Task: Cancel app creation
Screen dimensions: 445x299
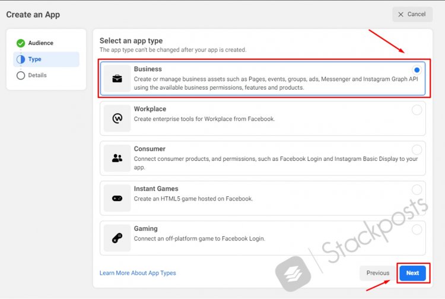Action: click(412, 14)
